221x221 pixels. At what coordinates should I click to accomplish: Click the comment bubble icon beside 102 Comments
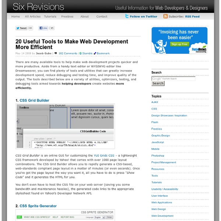[x=56, y=53]
